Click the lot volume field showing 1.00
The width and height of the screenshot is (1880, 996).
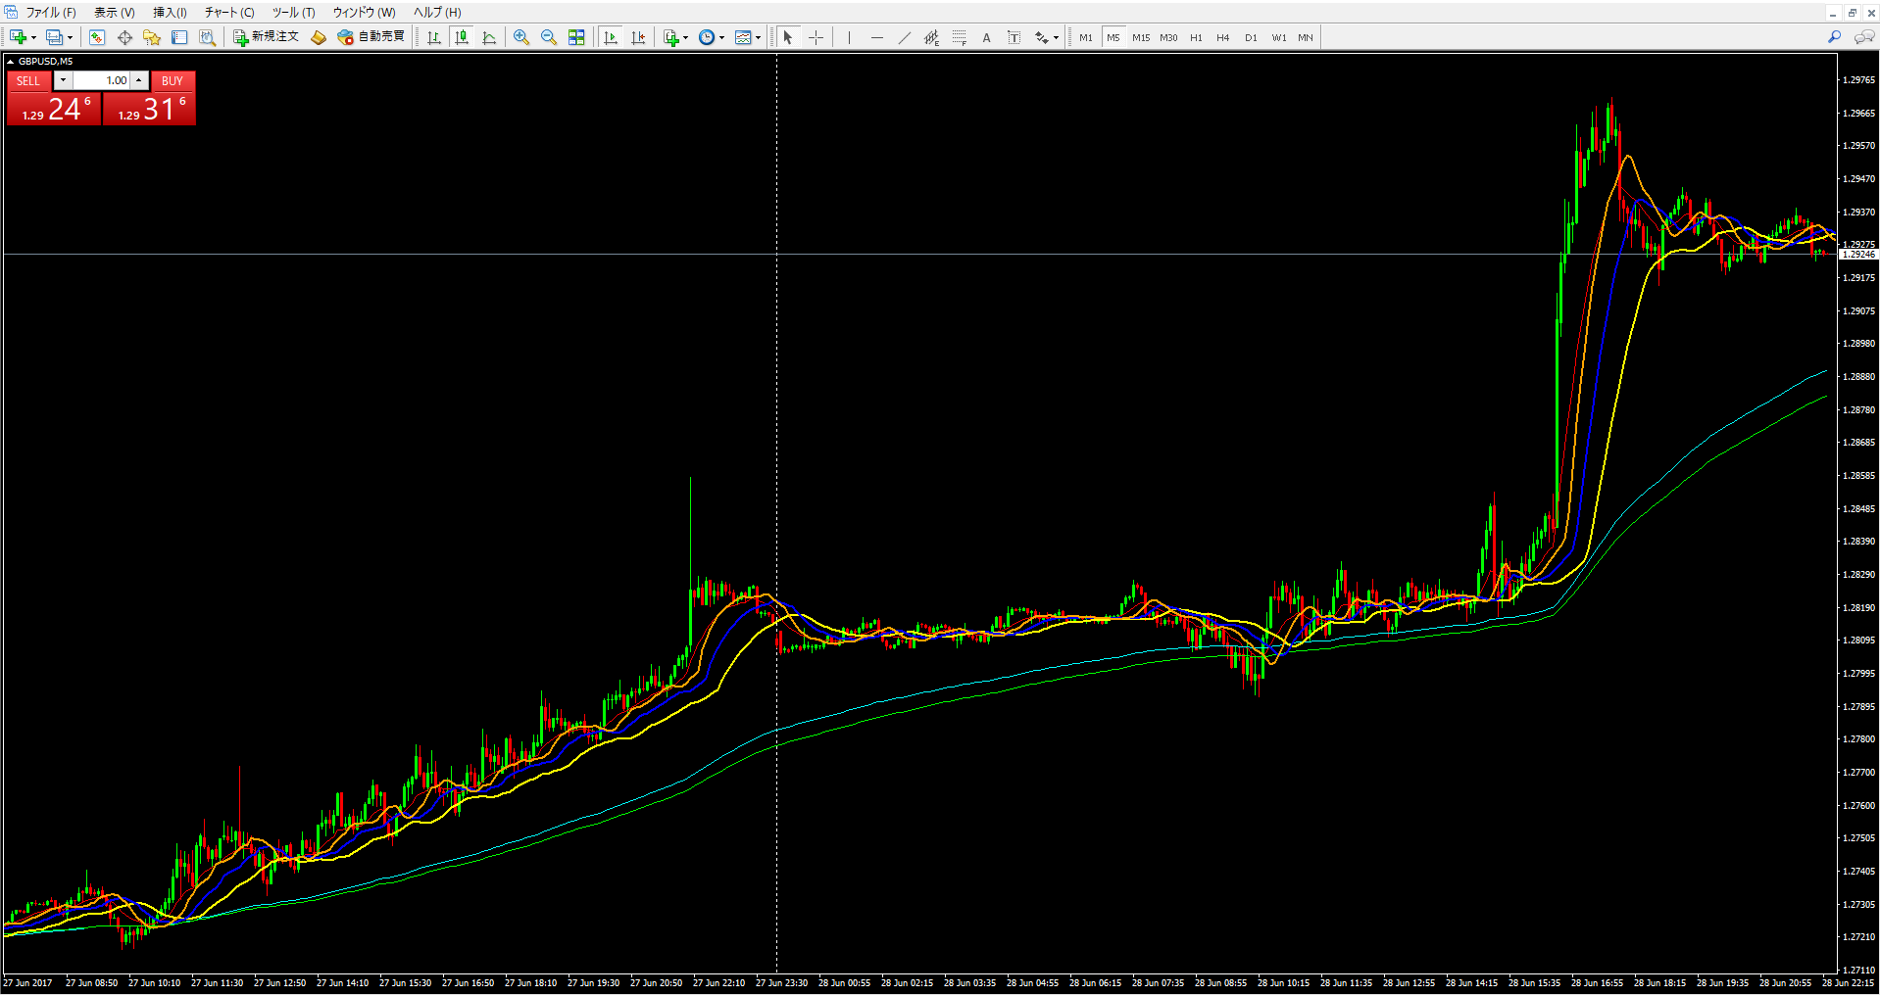tap(102, 80)
